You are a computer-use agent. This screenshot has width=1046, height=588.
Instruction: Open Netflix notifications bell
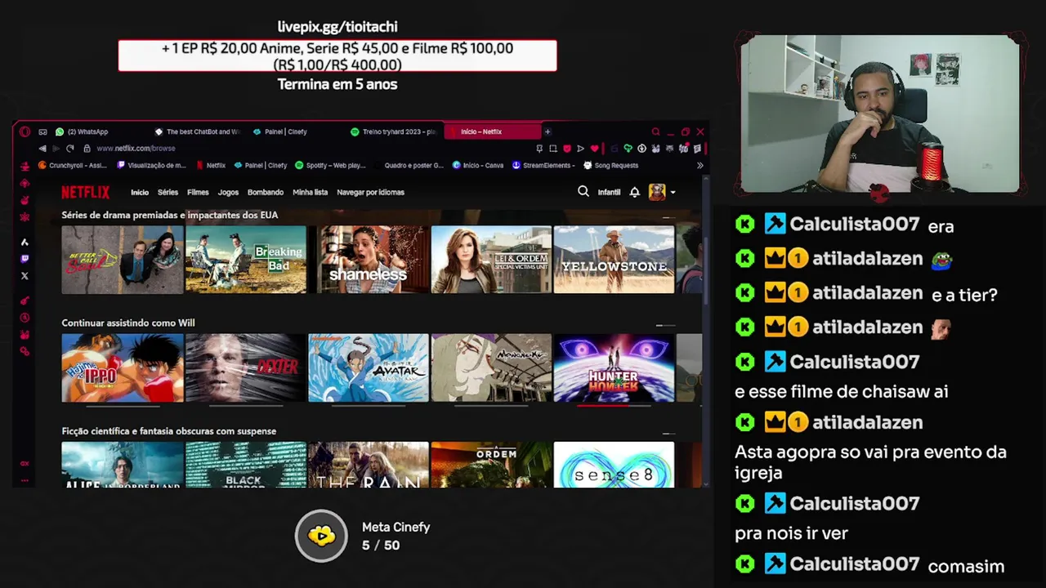coord(634,192)
